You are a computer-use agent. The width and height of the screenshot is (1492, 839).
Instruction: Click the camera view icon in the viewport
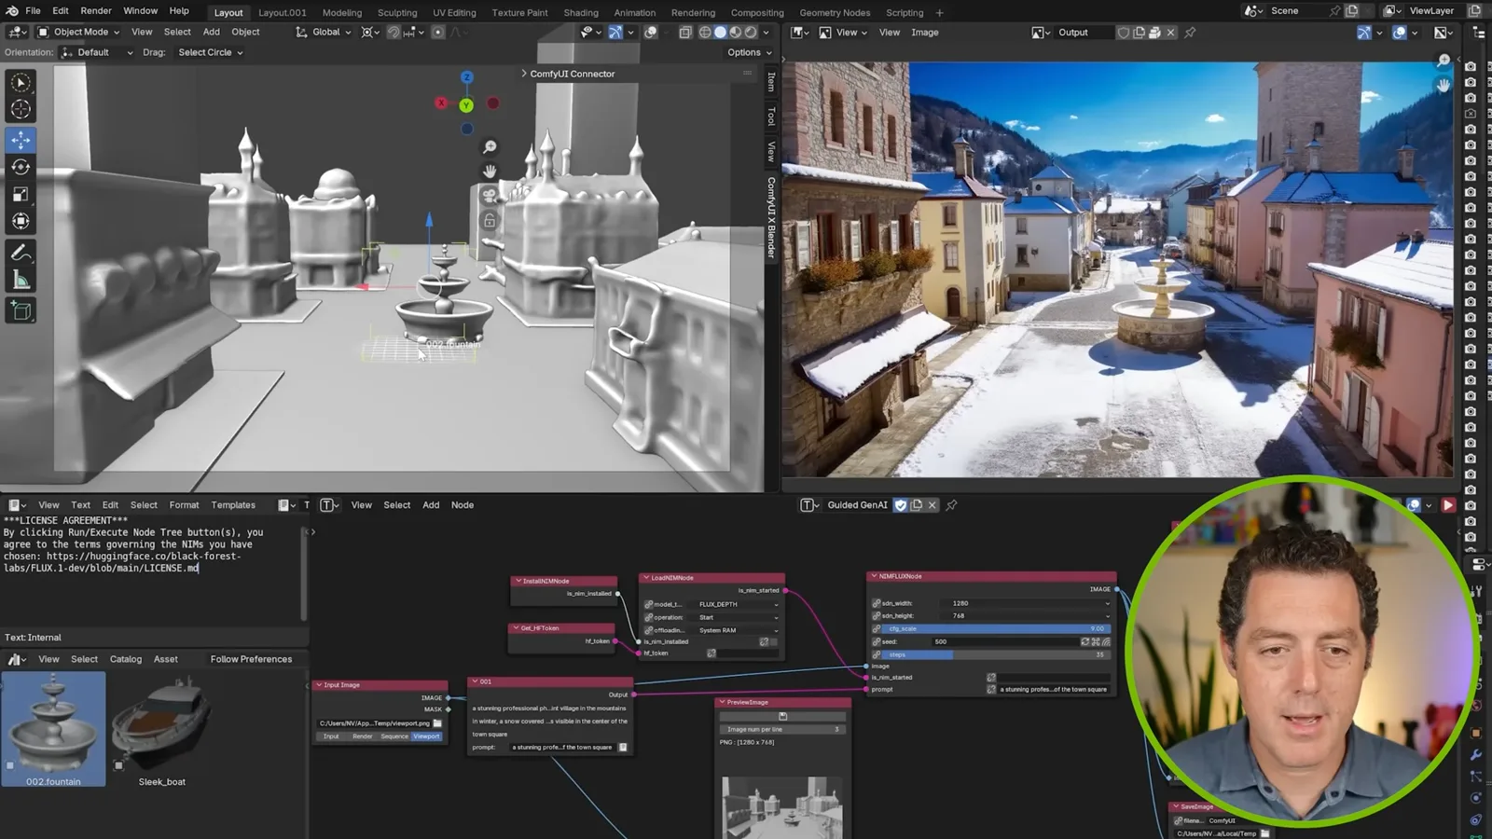(x=490, y=196)
